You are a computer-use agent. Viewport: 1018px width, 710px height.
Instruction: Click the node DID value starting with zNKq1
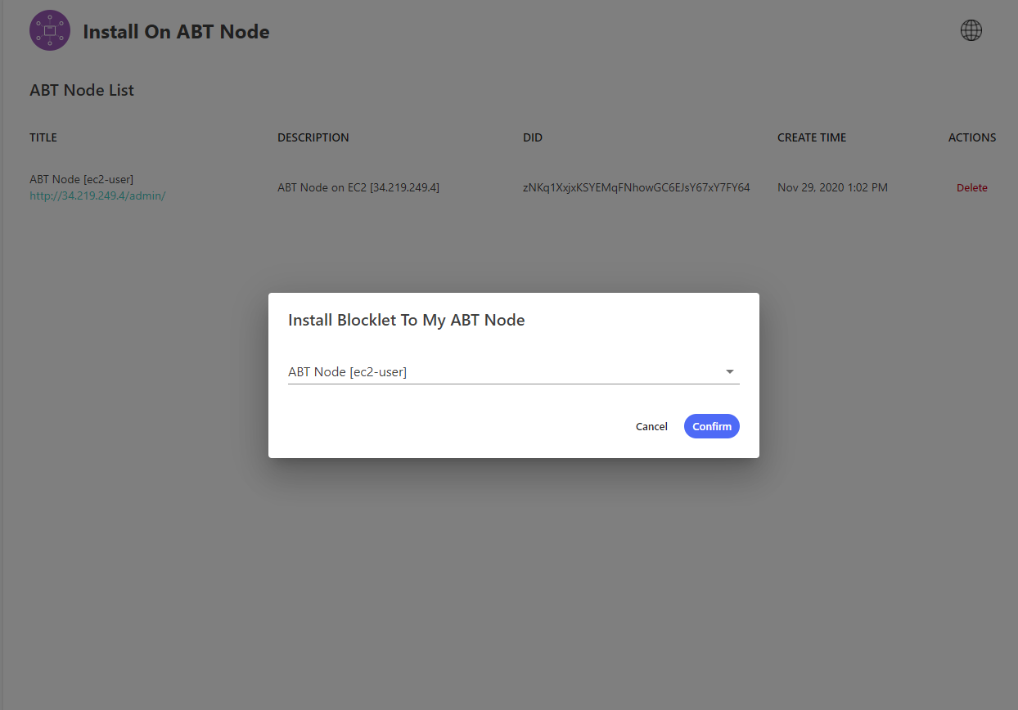tap(637, 187)
